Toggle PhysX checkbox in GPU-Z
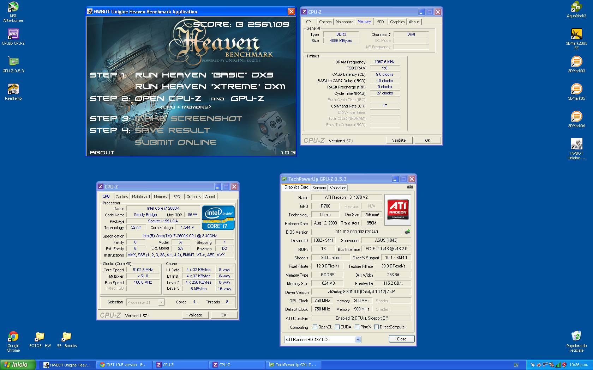This screenshot has height=370, width=593. point(357,327)
